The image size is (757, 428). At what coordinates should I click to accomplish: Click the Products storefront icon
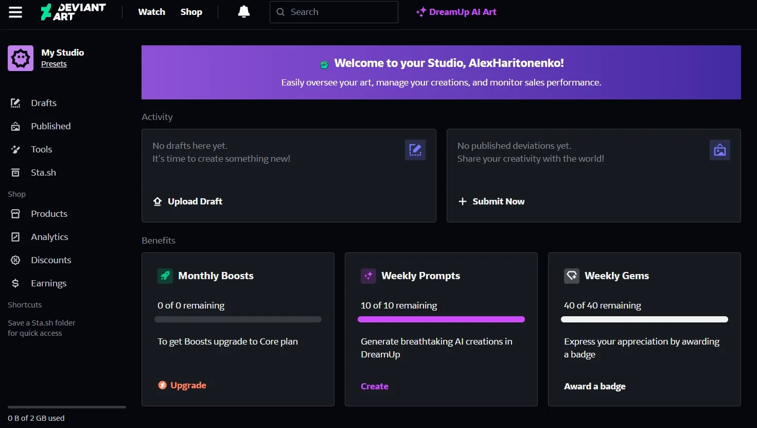click(15, 214)
